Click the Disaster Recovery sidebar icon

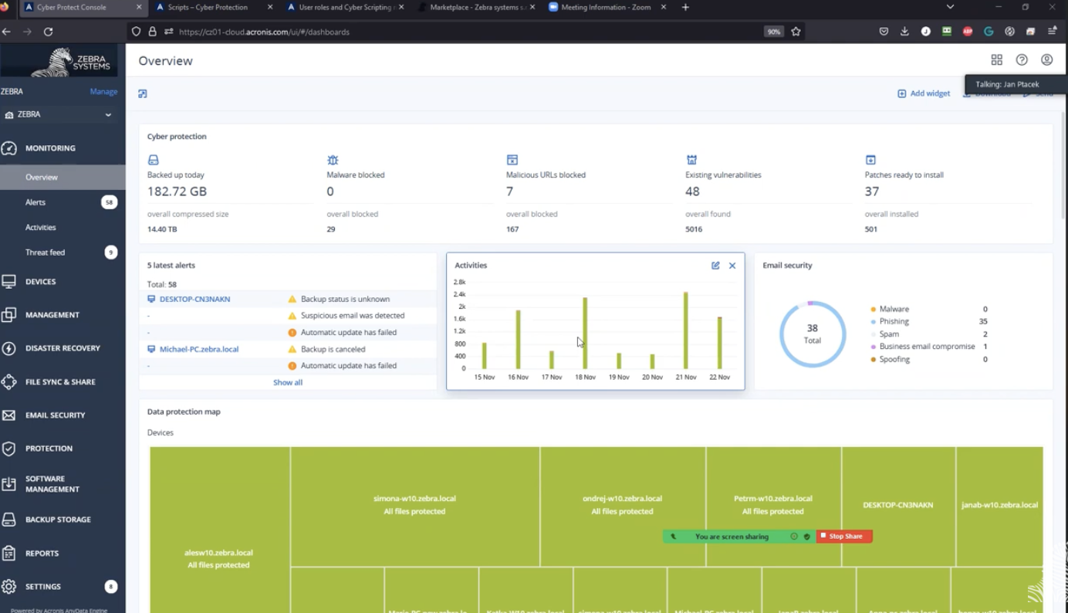tap(9, 348)
